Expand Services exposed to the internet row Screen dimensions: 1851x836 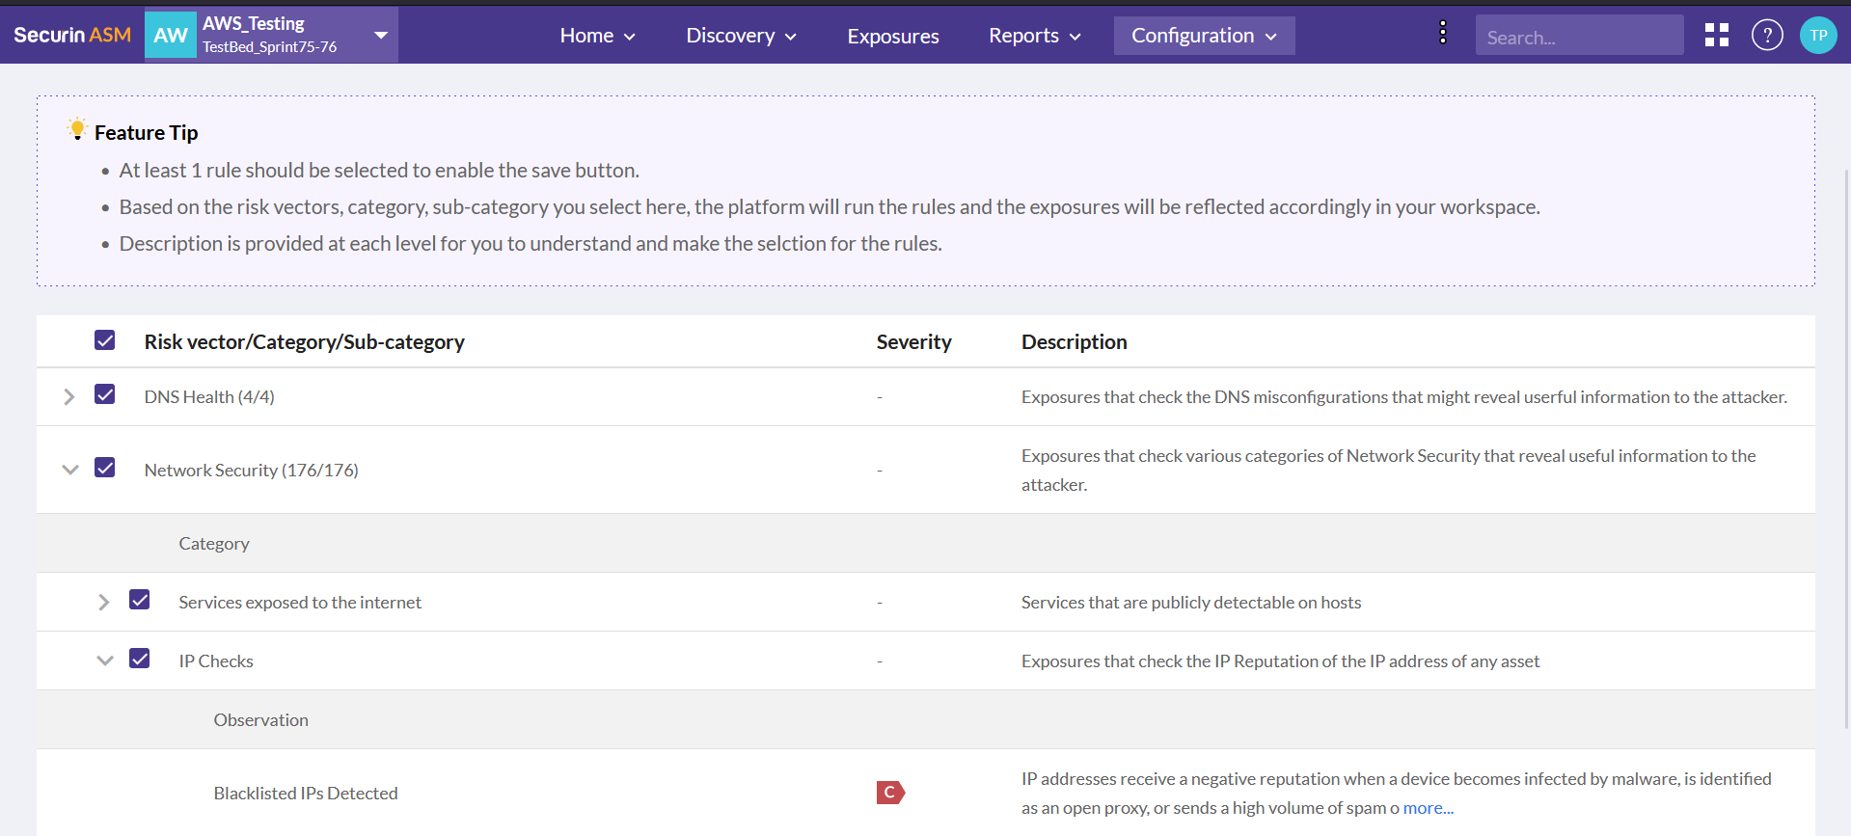[x=104, y=602]
